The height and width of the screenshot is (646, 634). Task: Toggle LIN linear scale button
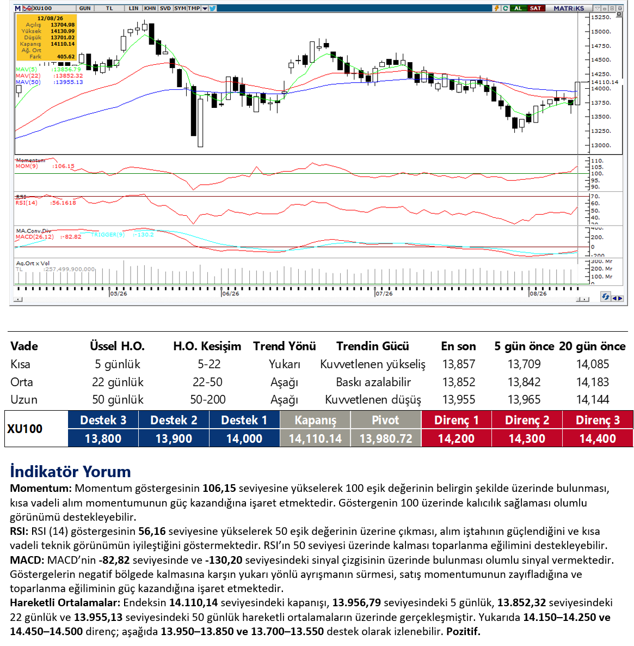click(133, 8)
